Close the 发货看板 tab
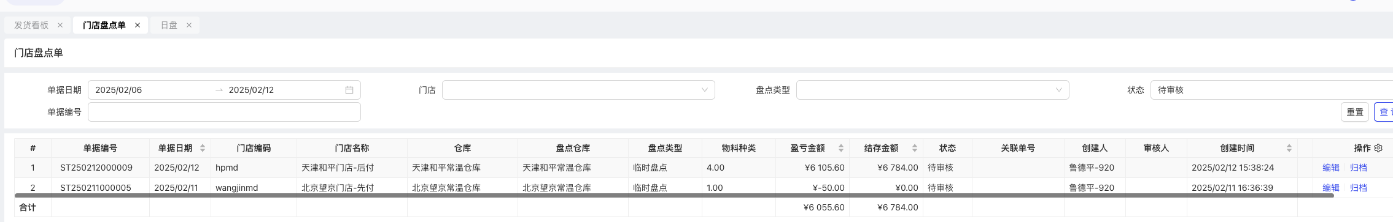Viewport: 1393px width, 222px height. 60,25
